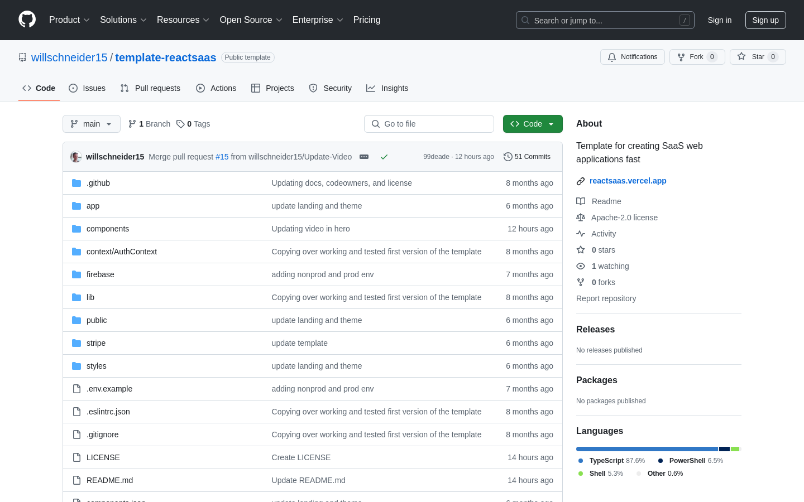This screenshot has width=804, height=502.
Task: Click the 99deade commit hash
Action: [436, 157]
